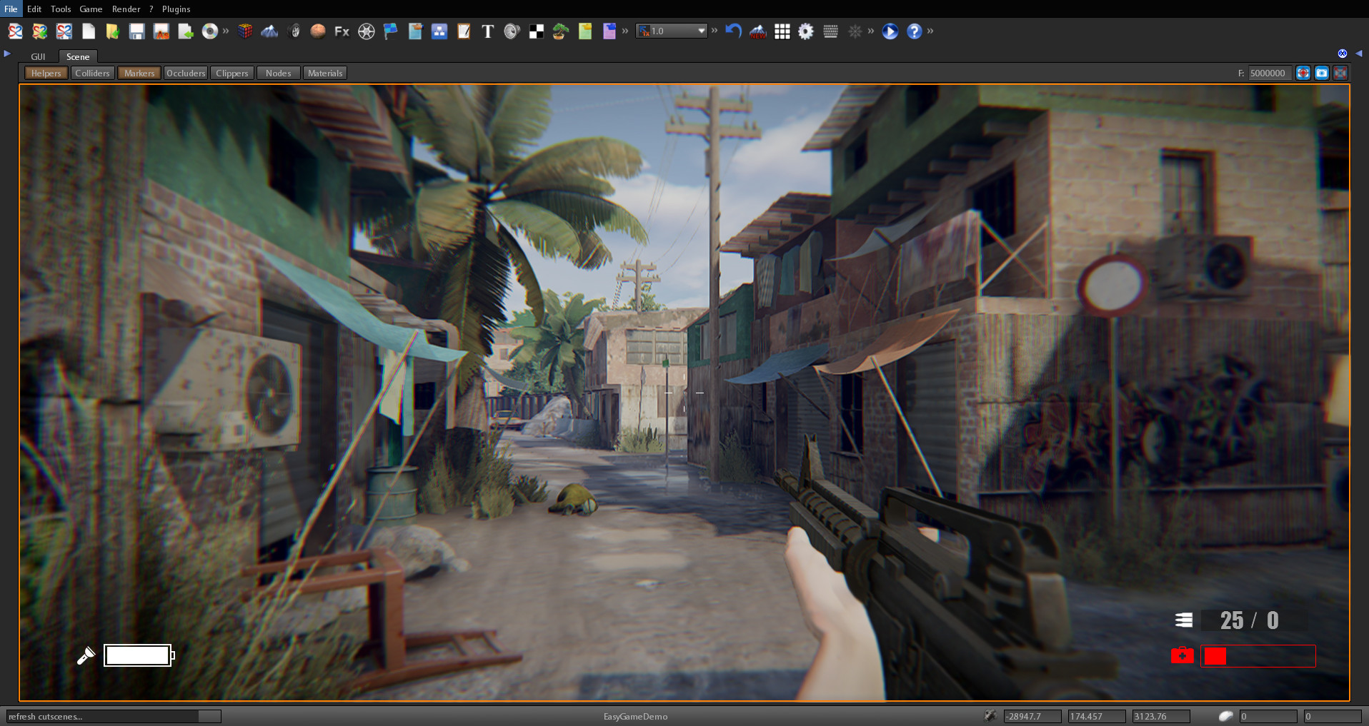1369x726 pixels.
Task: Switch to the GUI tab
Action: coord(39,56)
